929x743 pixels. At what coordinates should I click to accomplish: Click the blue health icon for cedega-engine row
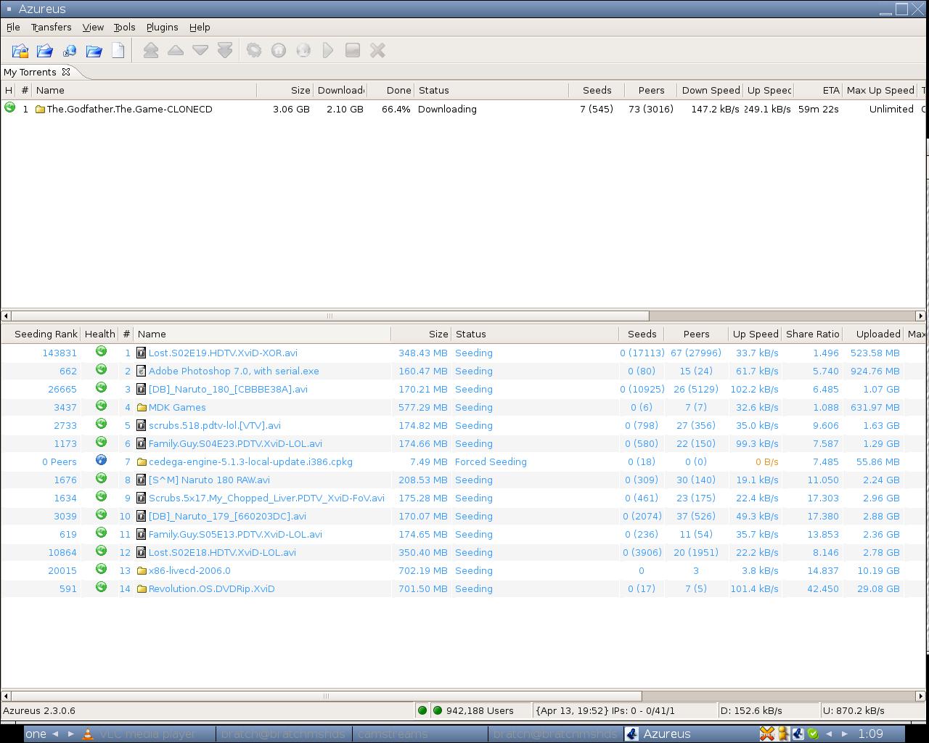(101, 460)
